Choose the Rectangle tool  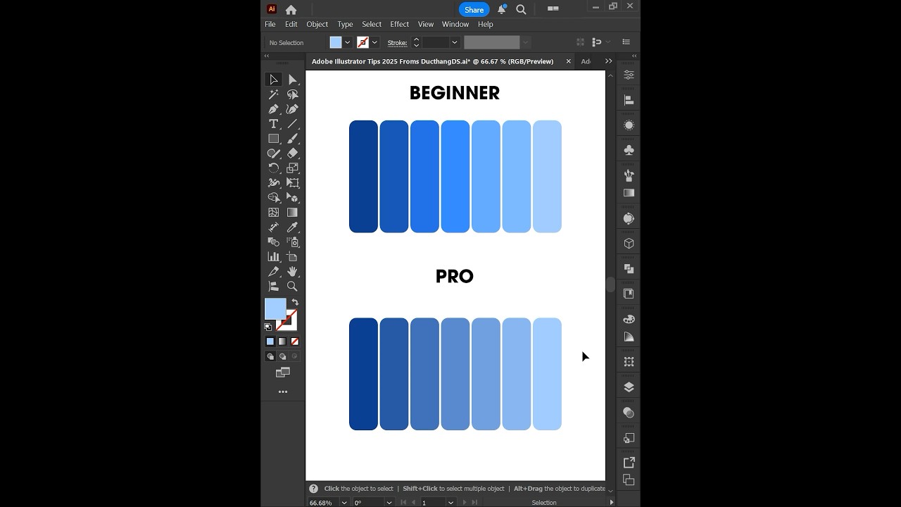pyautogui.click(x=274, y=139)
